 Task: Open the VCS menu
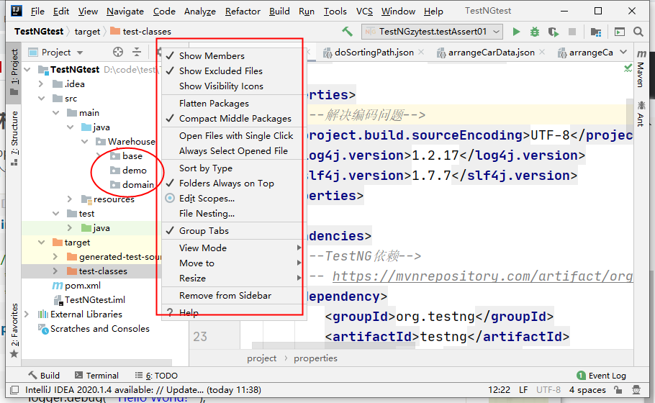click(x=364, y=12)
